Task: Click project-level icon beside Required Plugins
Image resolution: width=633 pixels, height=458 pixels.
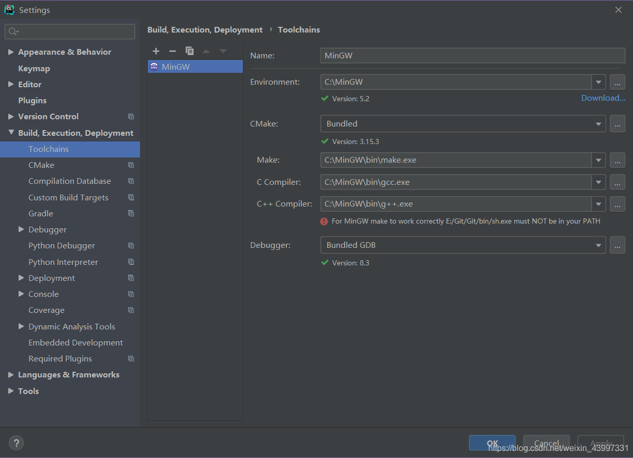Action: [x=131, y=359]
